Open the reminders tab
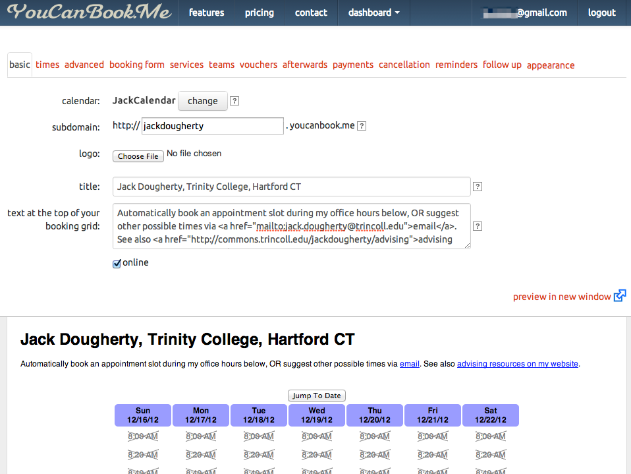 456,65
